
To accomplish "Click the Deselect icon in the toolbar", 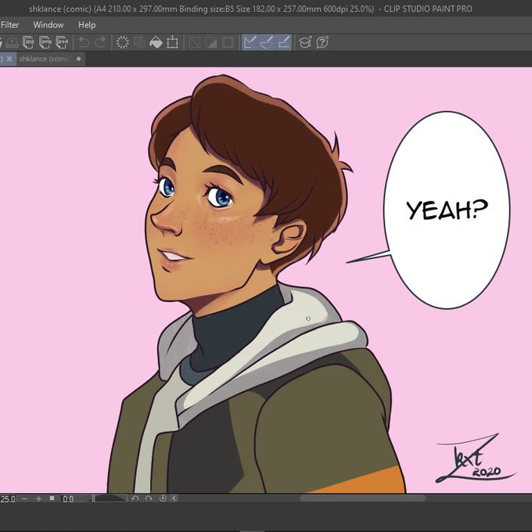I will [x=195, y=42].
